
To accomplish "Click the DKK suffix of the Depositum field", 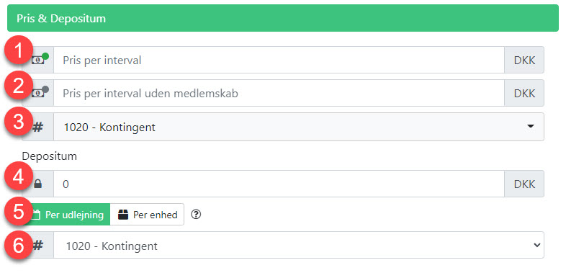I will tap(524, 184).
